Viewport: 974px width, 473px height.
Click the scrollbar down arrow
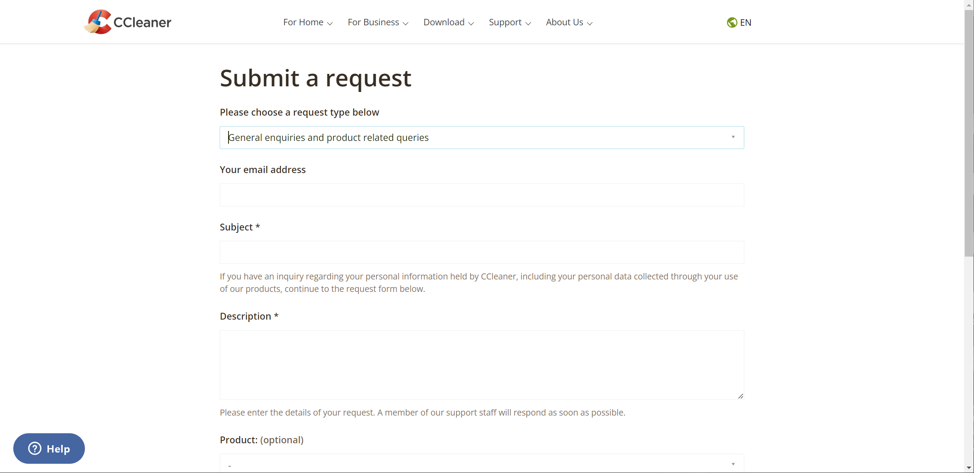tap(969, 468)
